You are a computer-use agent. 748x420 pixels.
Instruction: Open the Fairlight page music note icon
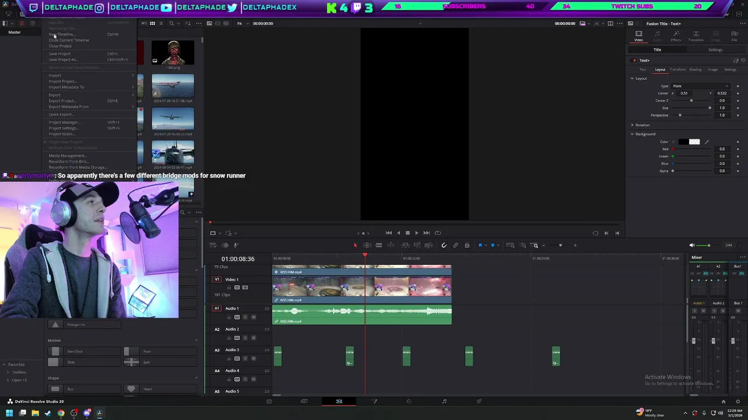pyautogui.click(x=444, y=401)
